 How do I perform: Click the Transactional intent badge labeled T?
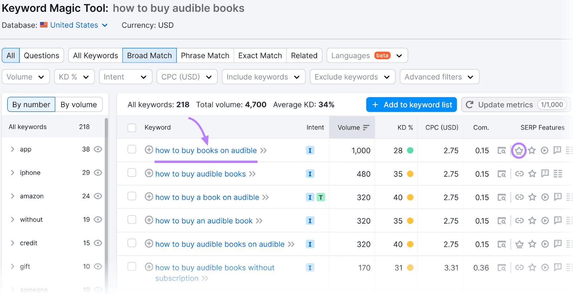[x=321, y=197]
